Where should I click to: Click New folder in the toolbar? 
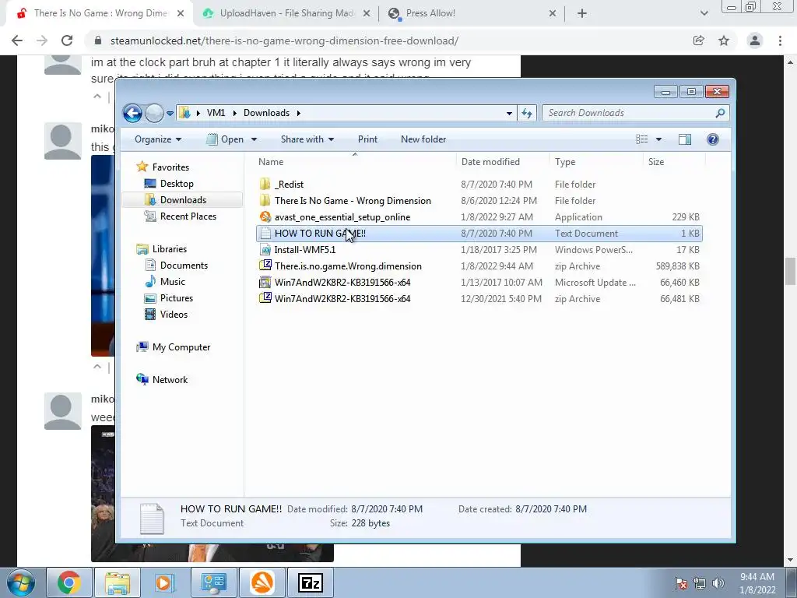(423, 139)
